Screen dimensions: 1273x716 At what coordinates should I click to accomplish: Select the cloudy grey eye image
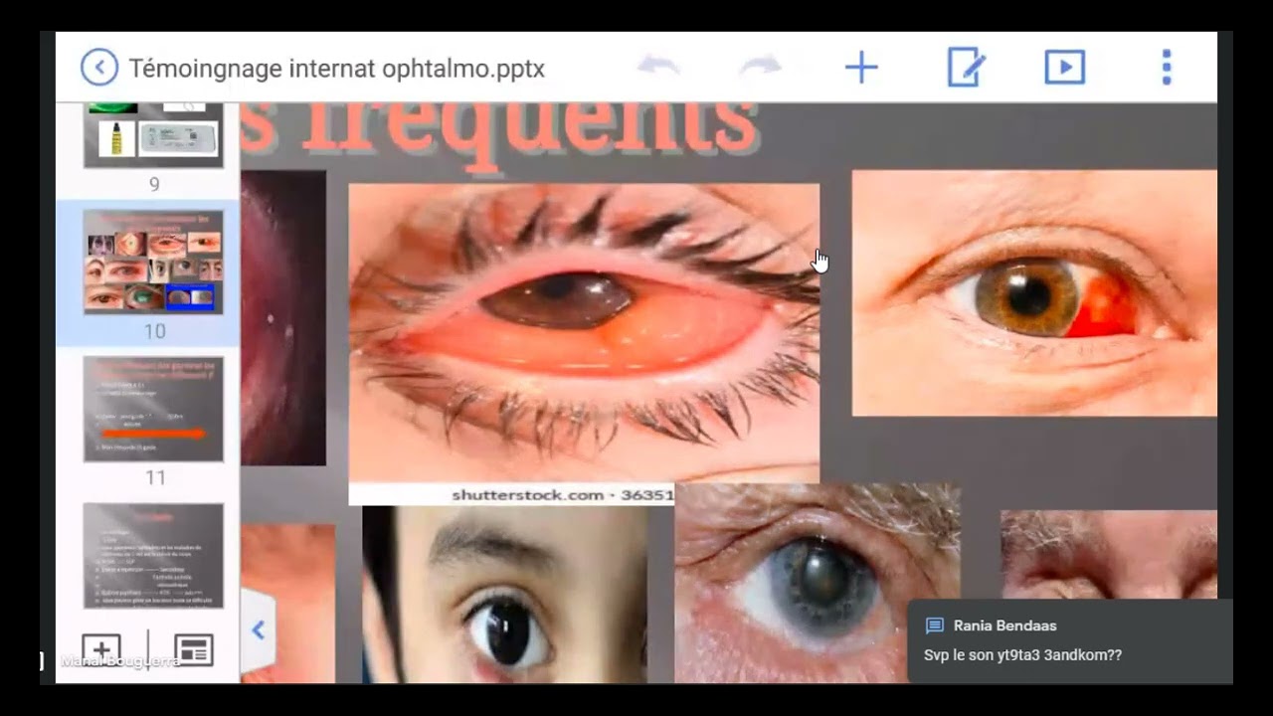coord(818,584)
